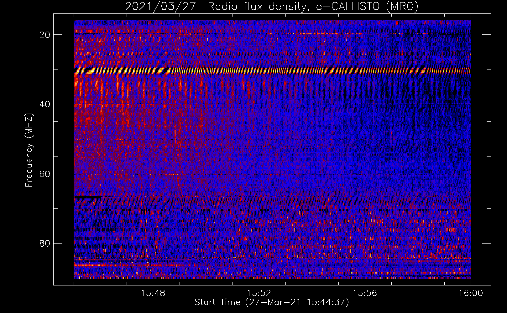Click the 15:48 time tick label
Image resolution: width=507 pixels, height=313 pixels.
tap(153, 293)
